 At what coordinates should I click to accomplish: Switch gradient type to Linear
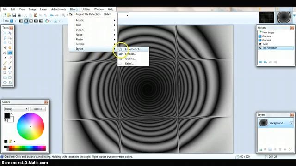point(21,21)
